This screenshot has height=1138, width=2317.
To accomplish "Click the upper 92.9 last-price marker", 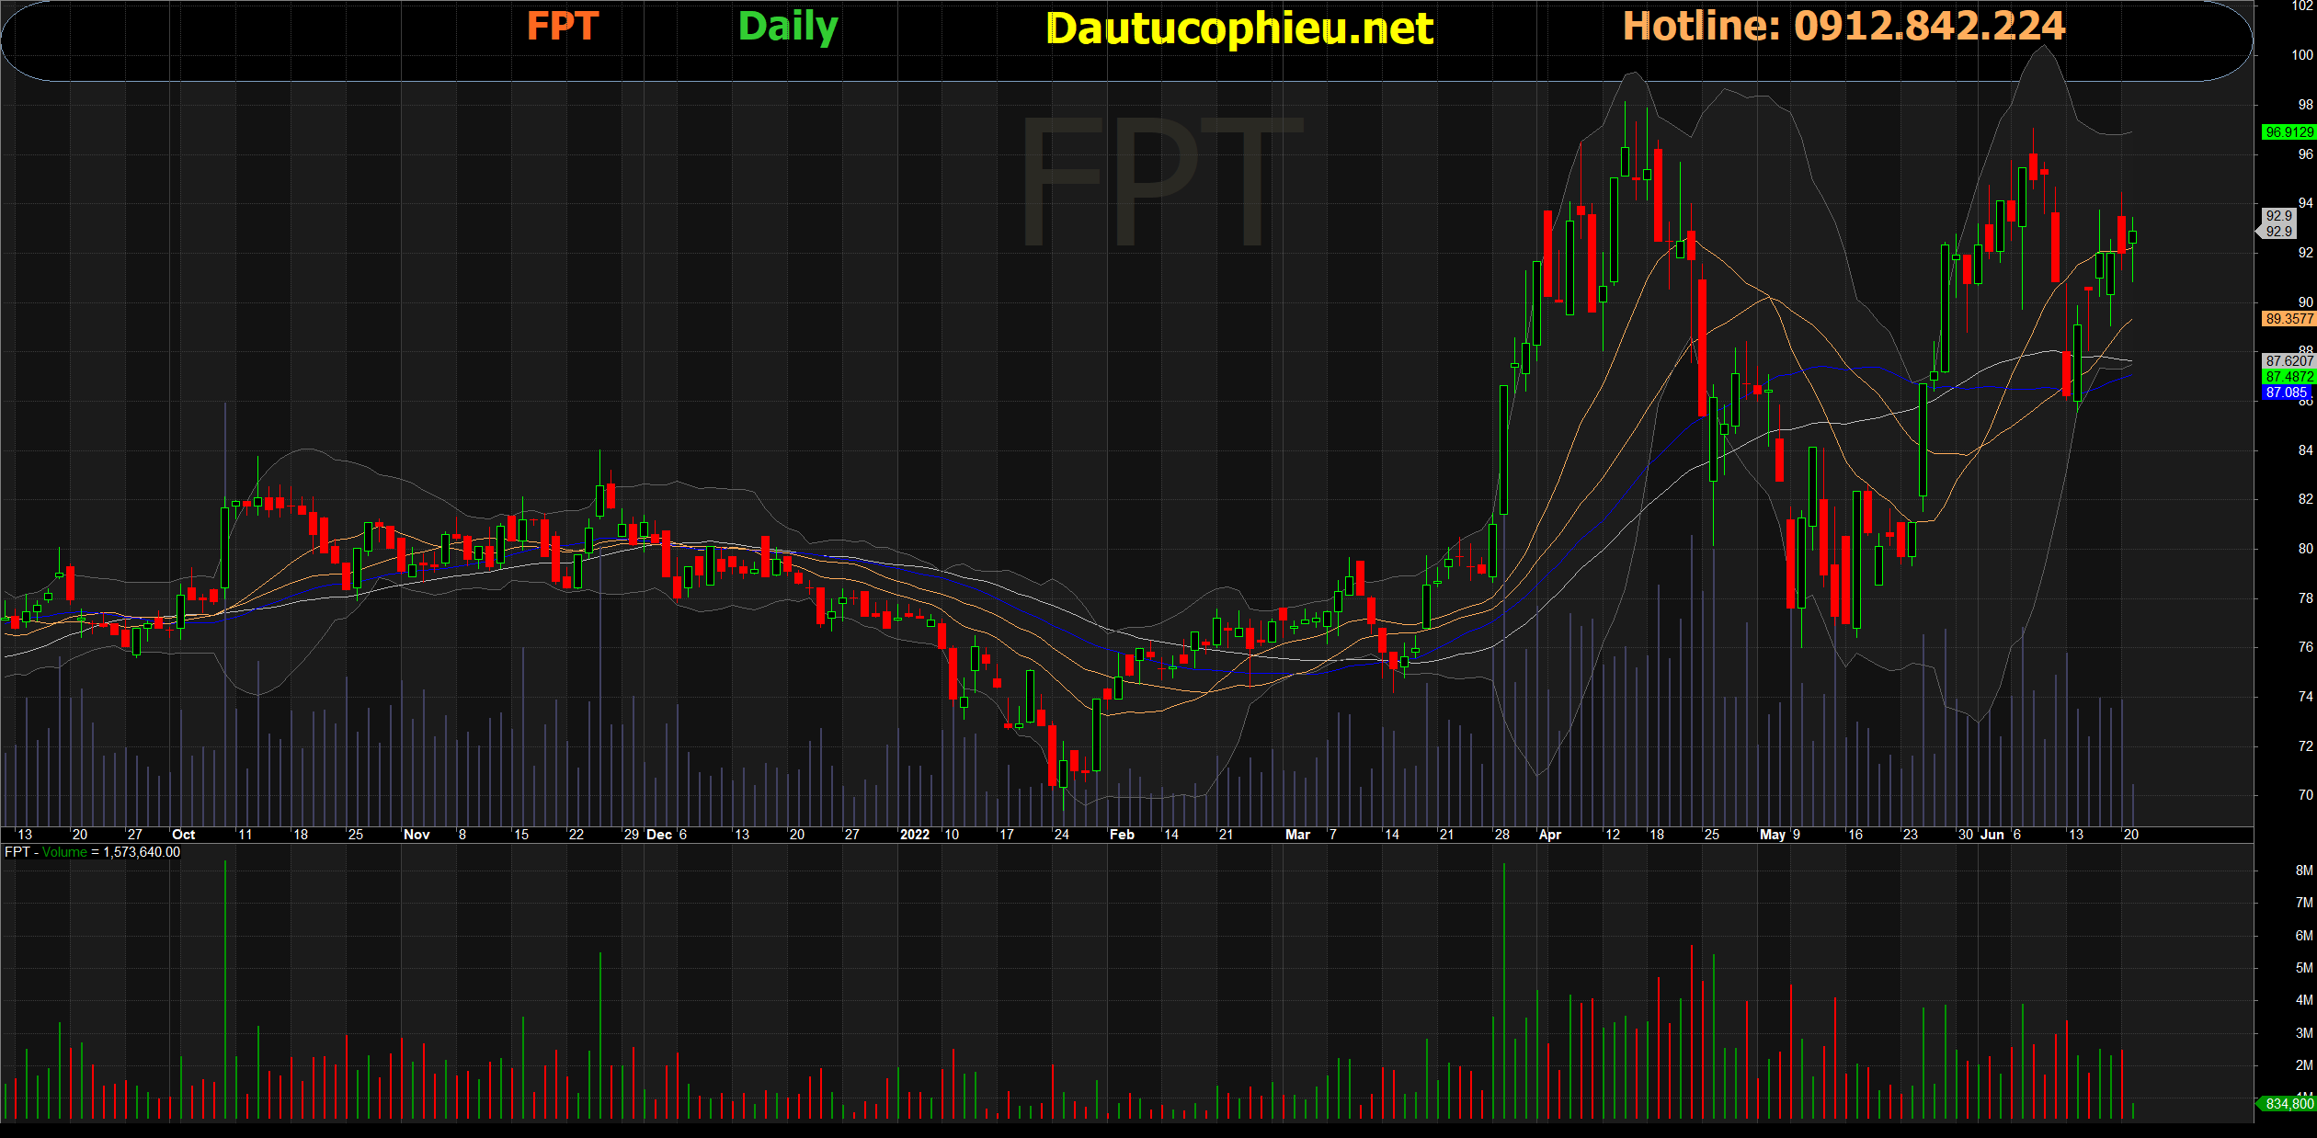I will click(x=2279, y=216).
